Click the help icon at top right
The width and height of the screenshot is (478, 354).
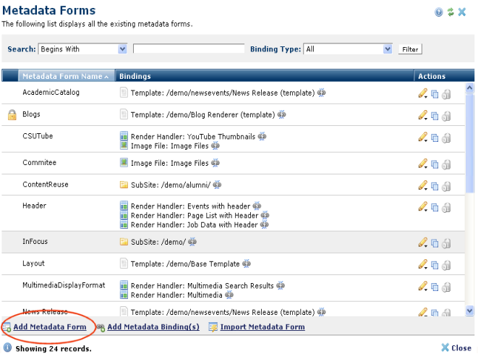coord(439,12)
